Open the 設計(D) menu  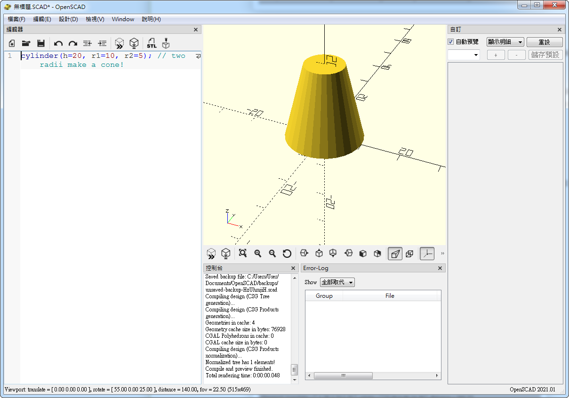(x=68, y=19)
